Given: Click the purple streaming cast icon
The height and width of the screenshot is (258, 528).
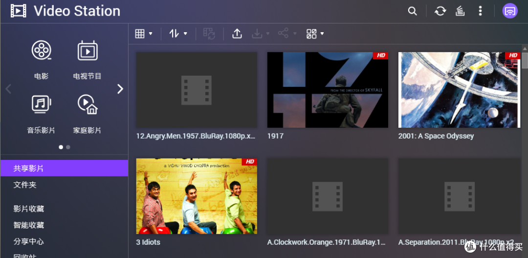Looking at the screenshot, I should (x=510, y=11).
